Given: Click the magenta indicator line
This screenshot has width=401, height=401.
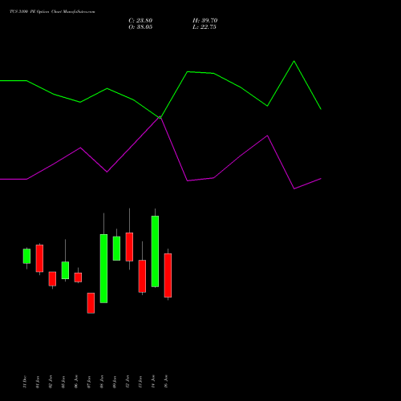Looking at the screenshot, I should click(174, 150).
